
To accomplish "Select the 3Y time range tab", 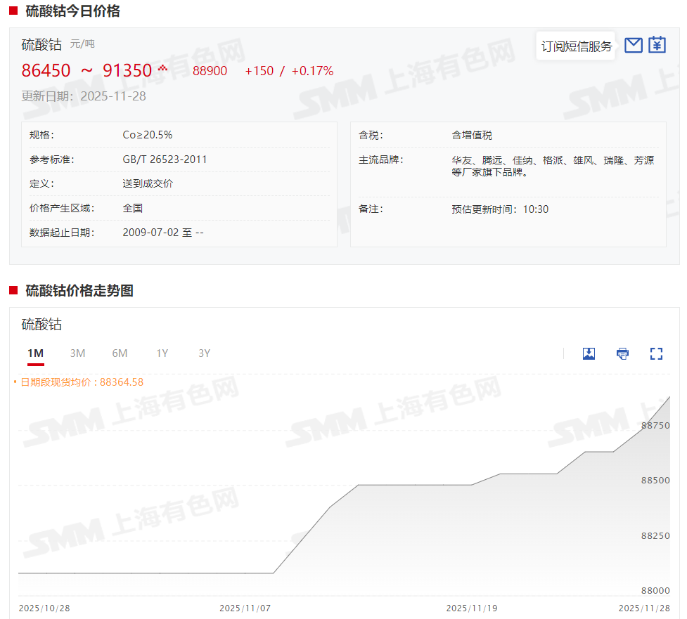I will [204, 353].
